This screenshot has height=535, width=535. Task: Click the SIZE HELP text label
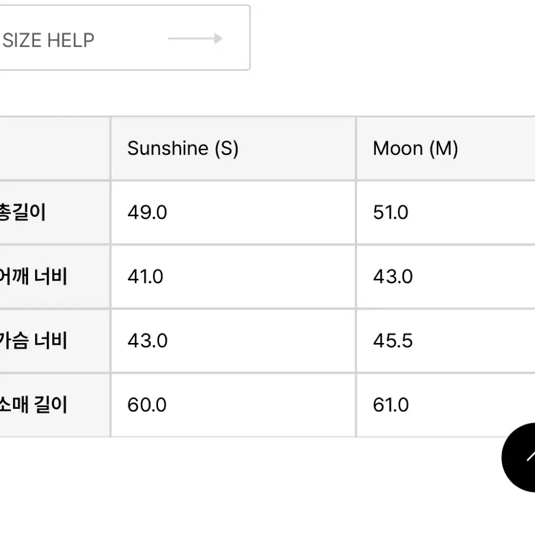tap(49, 40)
